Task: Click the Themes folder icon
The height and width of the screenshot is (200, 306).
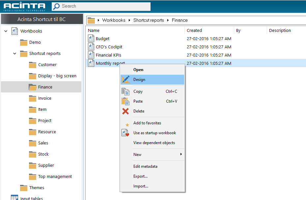Action: click(x=24, y=188)
